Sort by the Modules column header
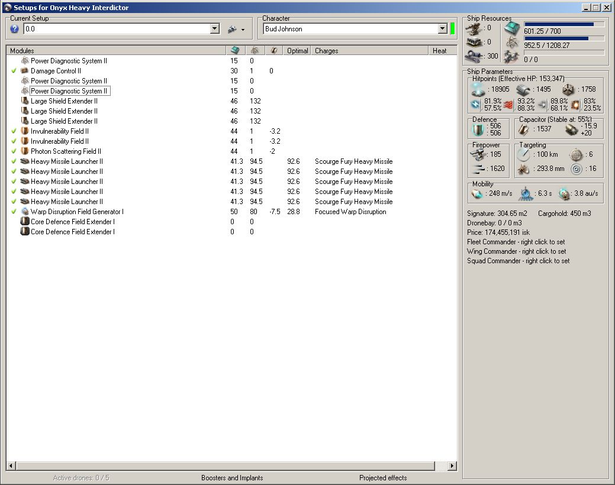Screen dimensions: 615x485 [116, 50]
